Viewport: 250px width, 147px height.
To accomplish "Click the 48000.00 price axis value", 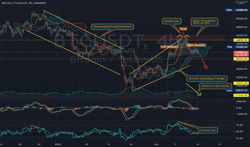I will [241, 27].
